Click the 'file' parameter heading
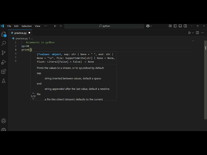This screenshot has height=155, width=207. coord(39,94)
